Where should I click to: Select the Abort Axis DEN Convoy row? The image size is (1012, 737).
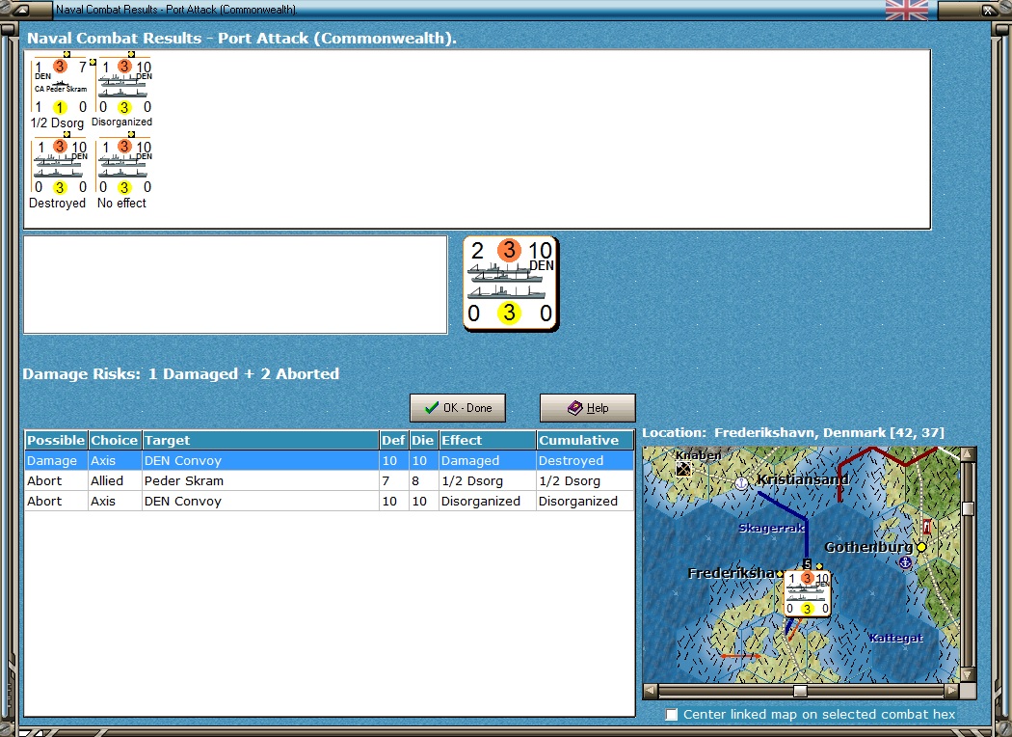(x=330, y=501)
